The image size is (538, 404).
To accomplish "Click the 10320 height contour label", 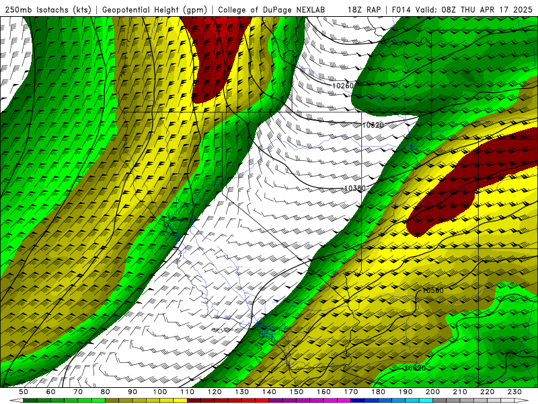I will [x=373, y=125].
